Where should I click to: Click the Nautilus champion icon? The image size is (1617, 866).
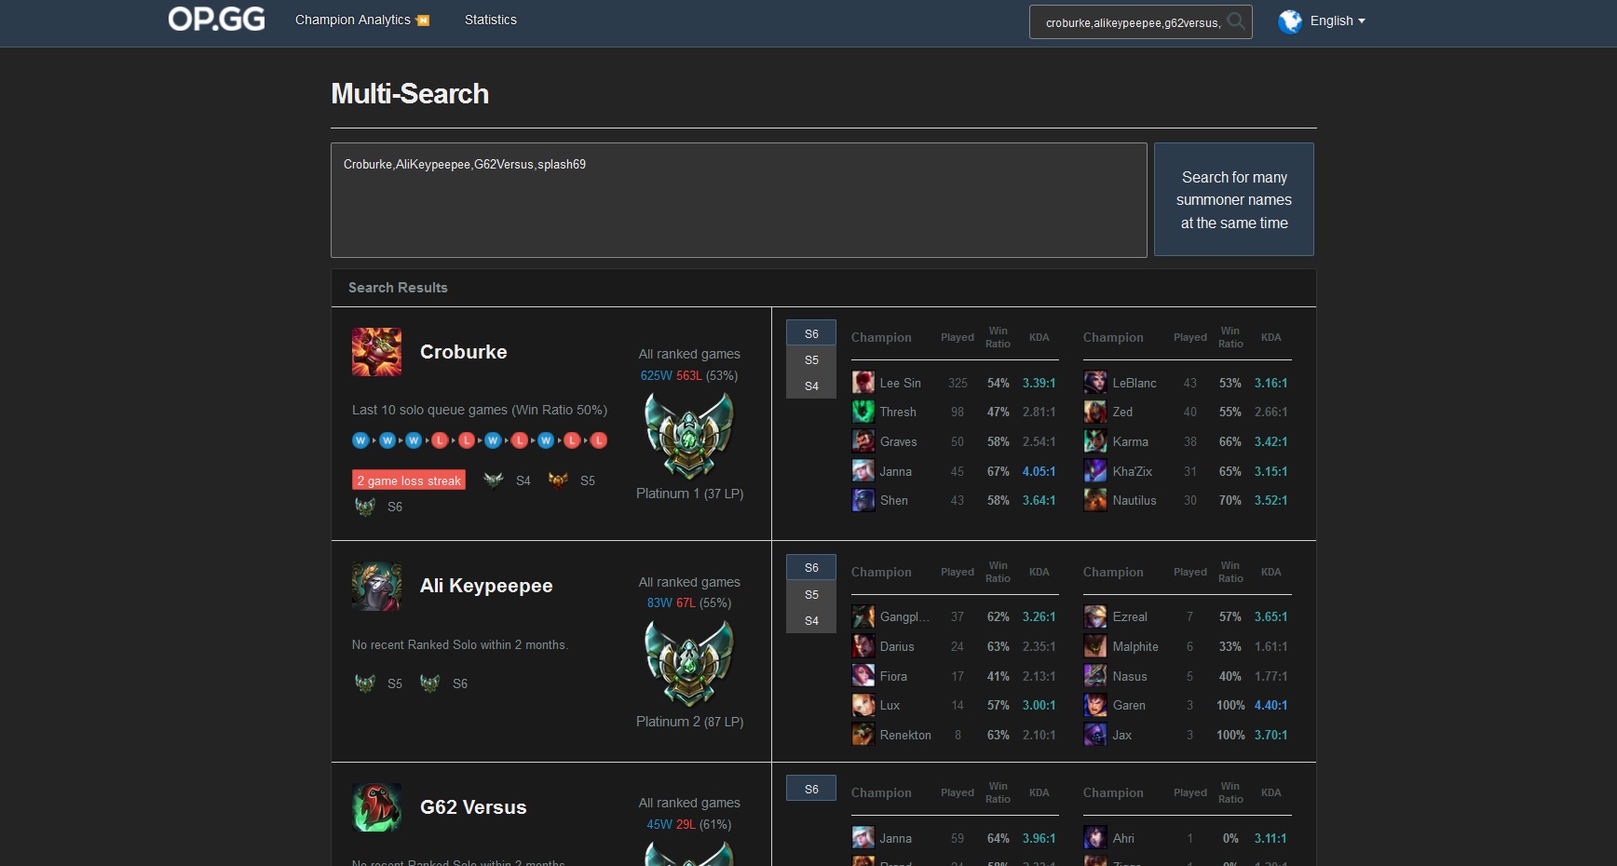pyautogui.click(x=1095, y=500)
